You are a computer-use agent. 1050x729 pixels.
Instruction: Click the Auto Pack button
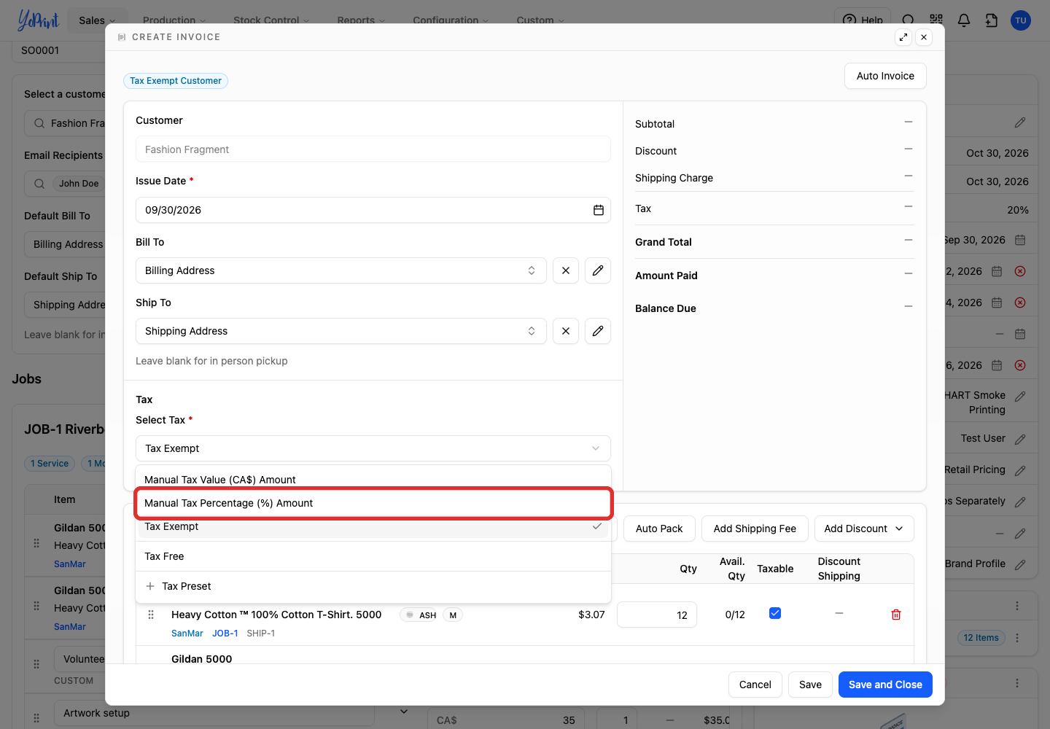point(659,529)
